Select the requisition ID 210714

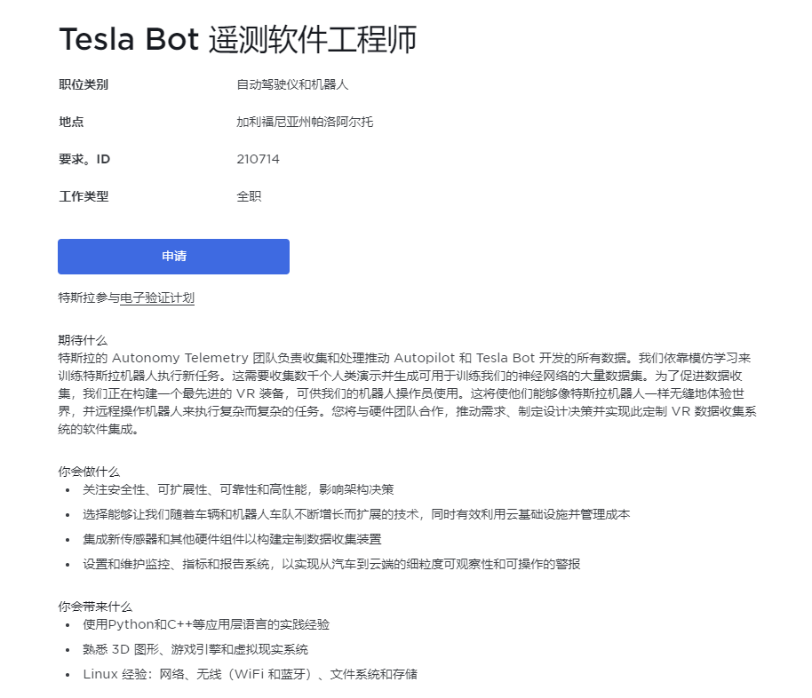pos(258,159)
